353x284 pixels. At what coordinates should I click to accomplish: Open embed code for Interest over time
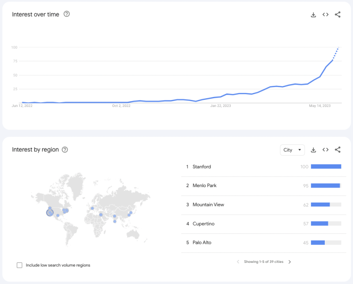[325, 15]
